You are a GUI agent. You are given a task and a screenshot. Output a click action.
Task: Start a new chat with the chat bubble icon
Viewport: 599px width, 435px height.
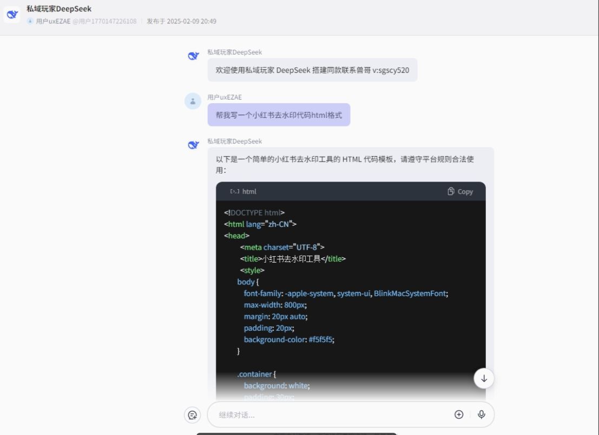(x=193, y=415)
